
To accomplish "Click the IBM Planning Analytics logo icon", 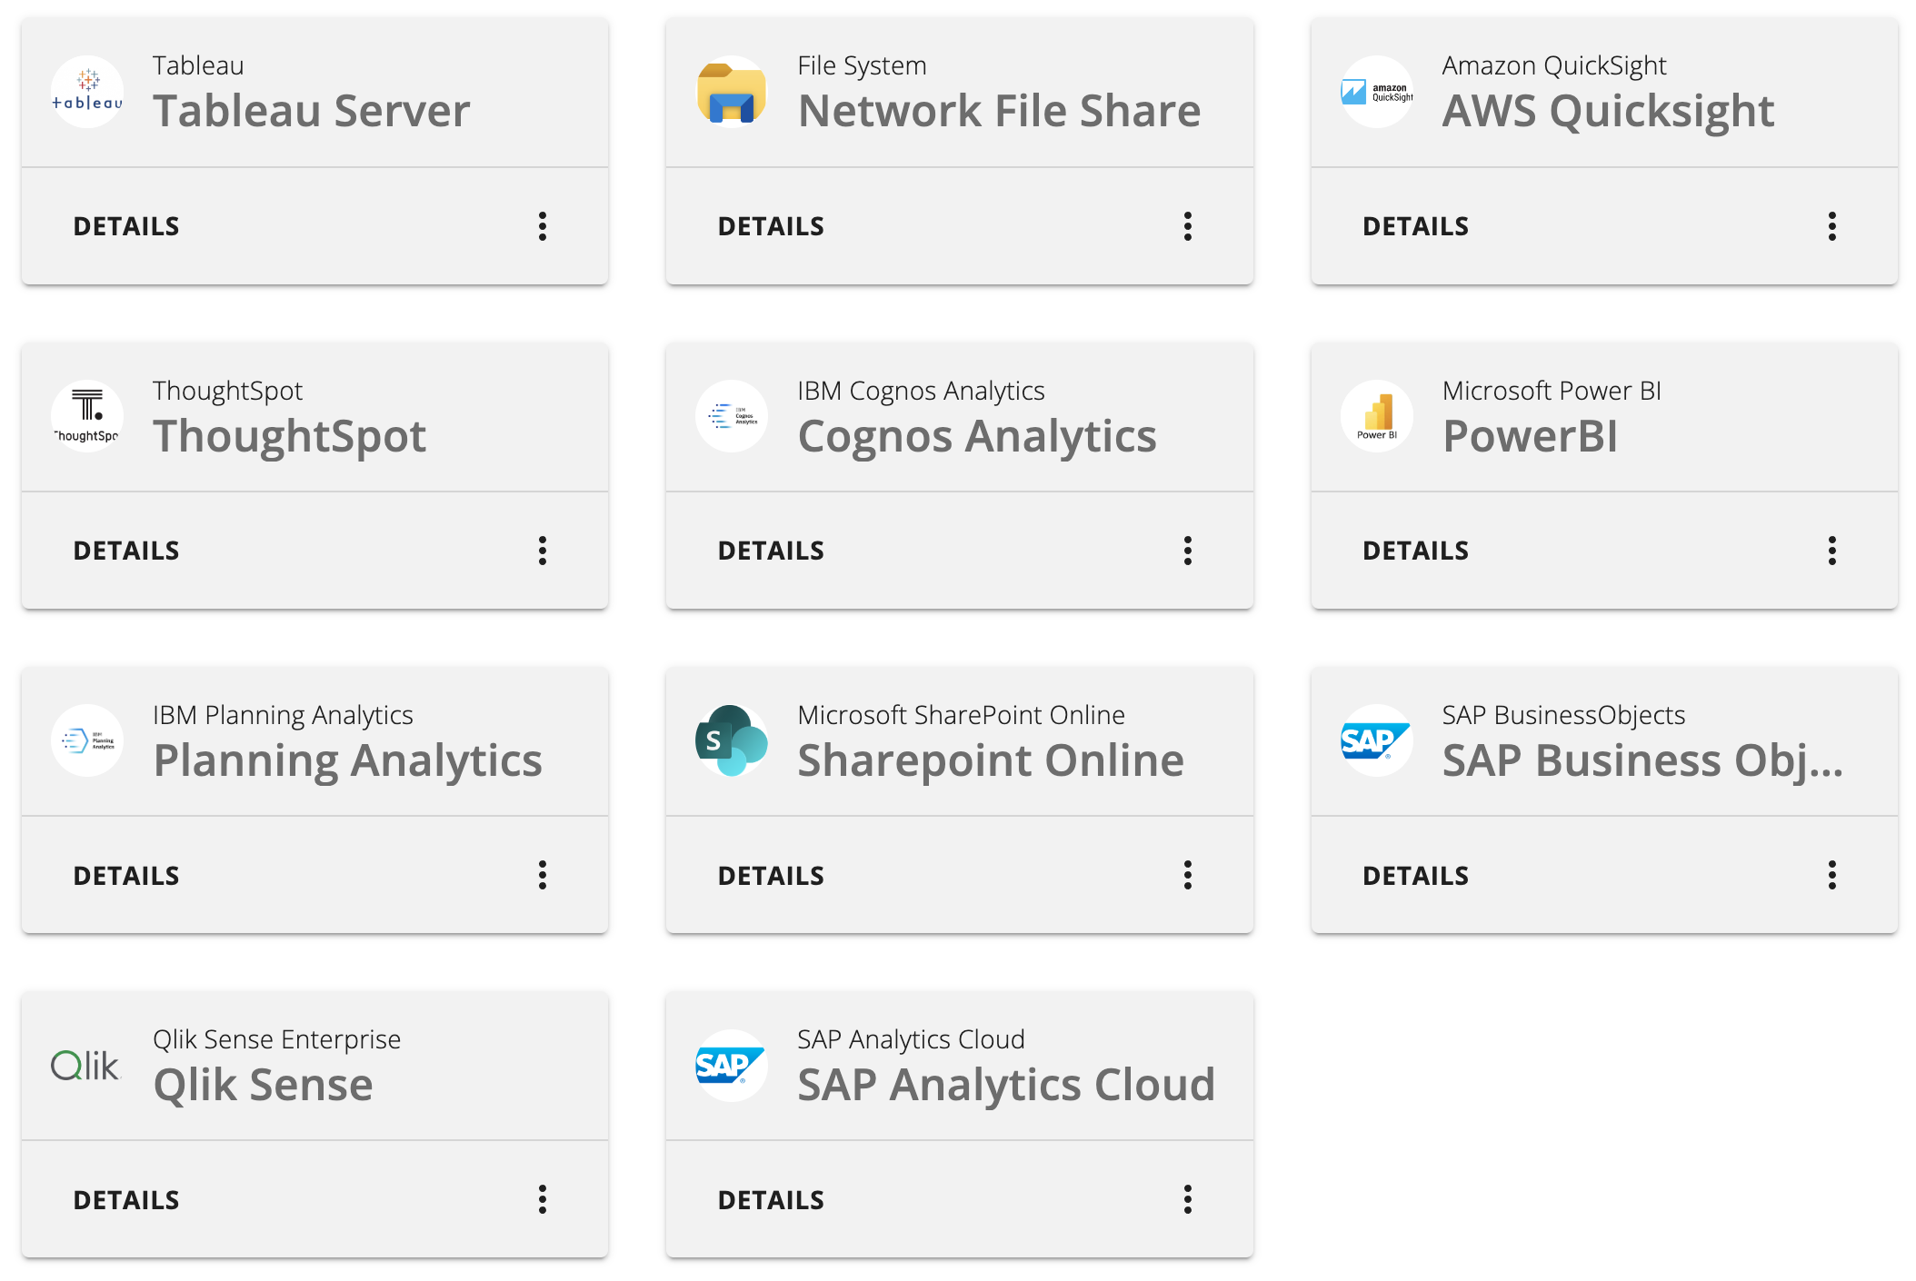I will [x=87, y=740].
